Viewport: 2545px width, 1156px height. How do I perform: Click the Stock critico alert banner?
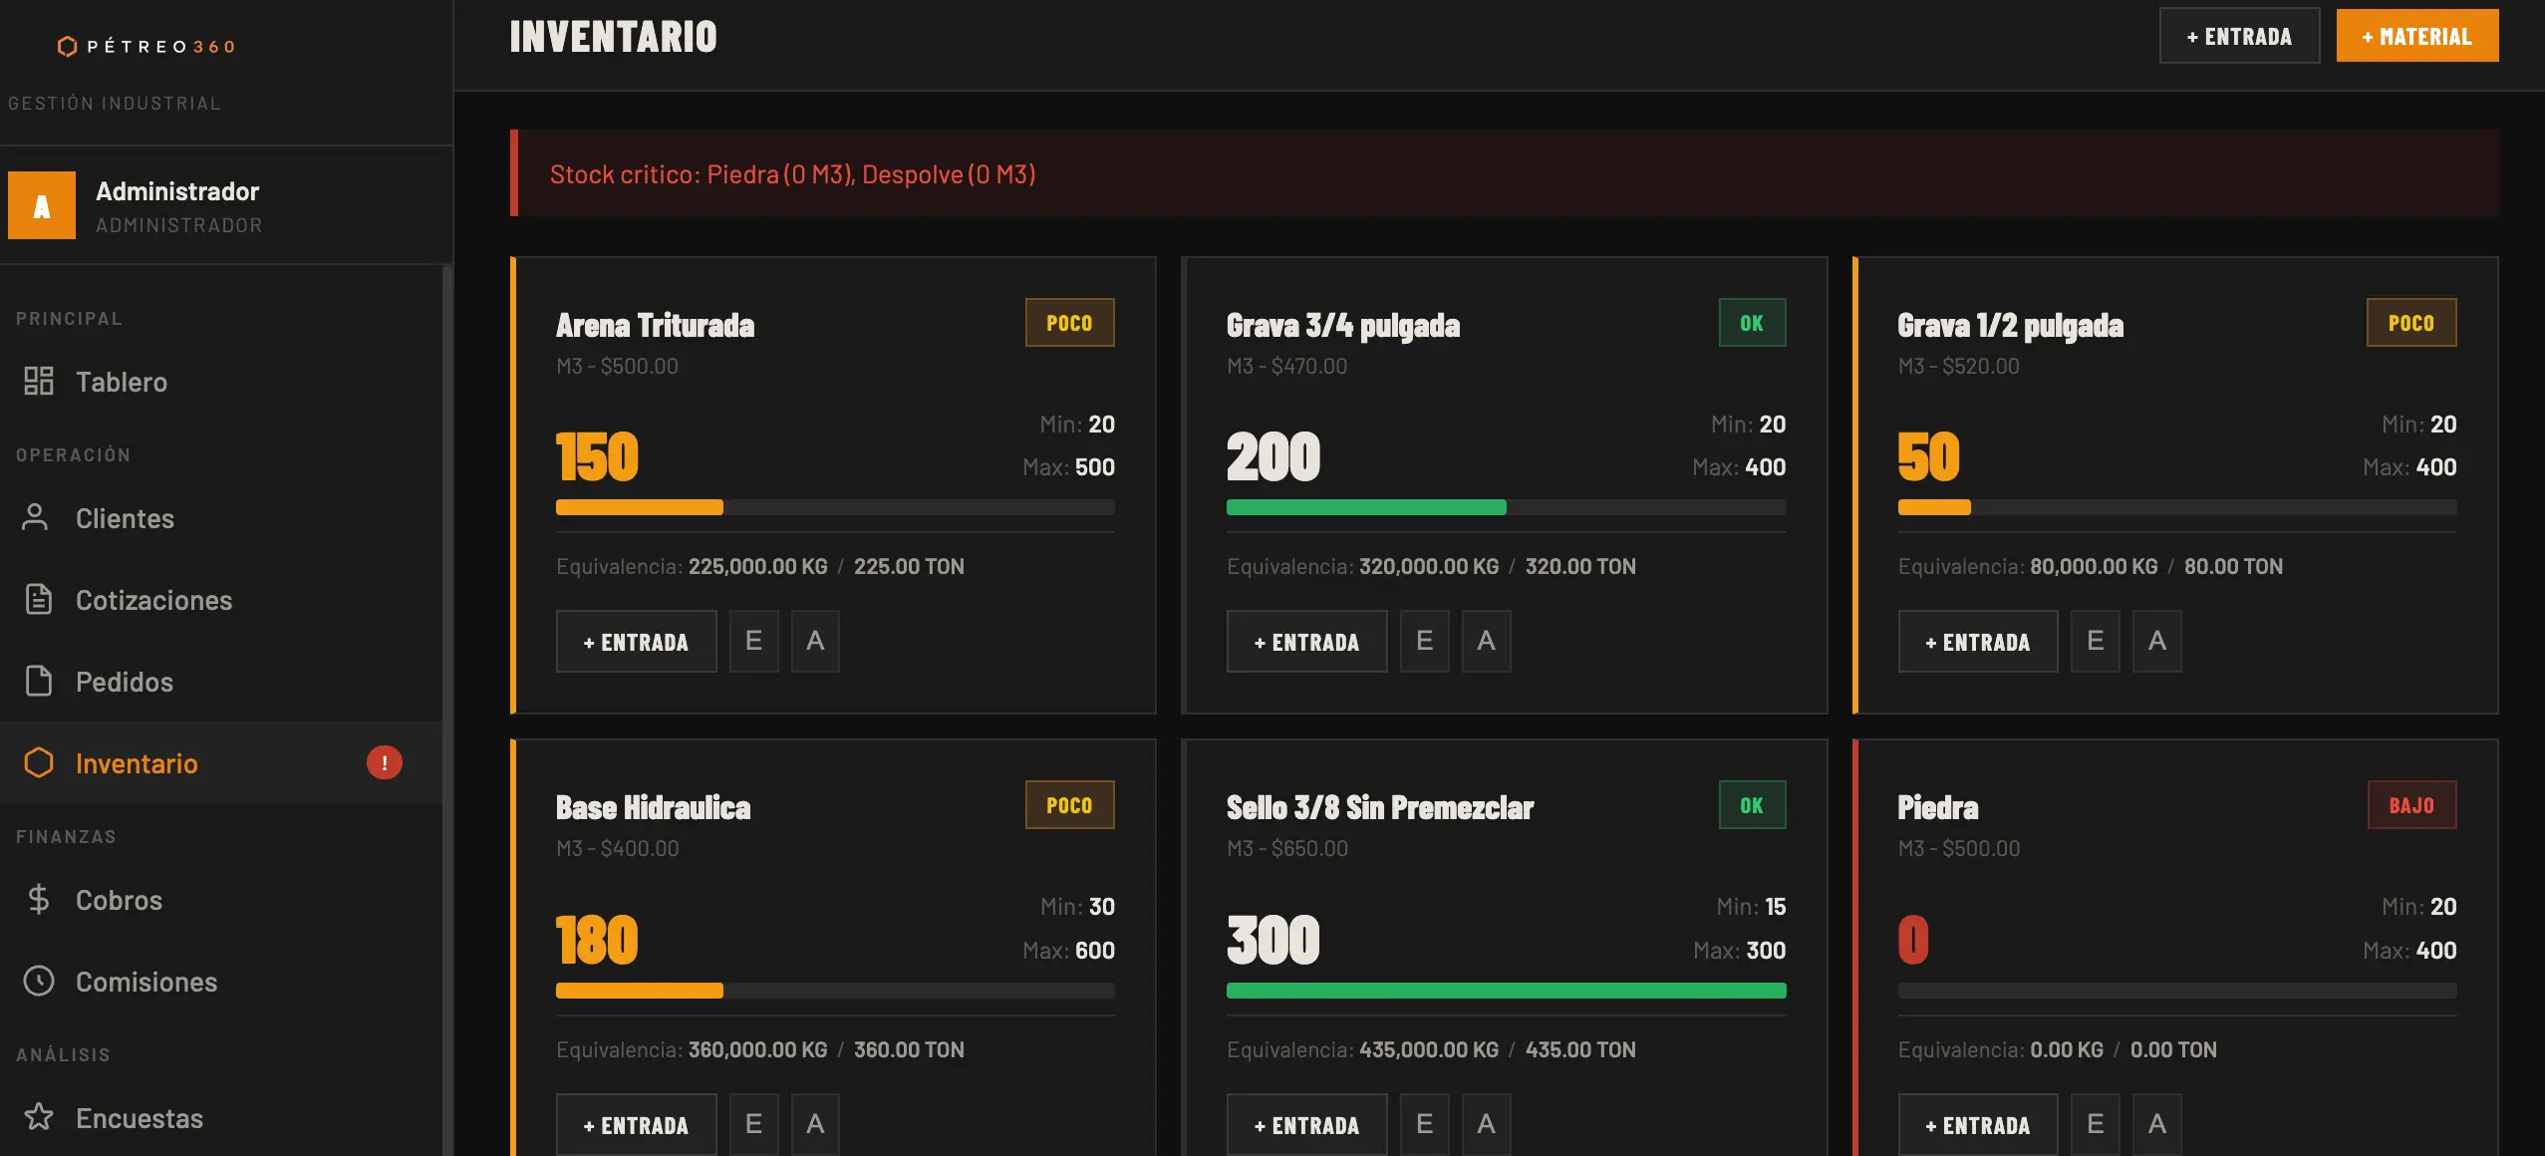tap(1505, 173)
